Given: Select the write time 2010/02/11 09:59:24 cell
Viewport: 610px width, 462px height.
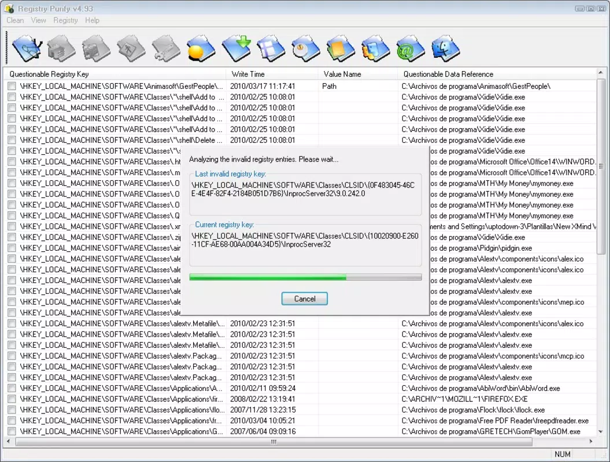Looking at the screenshot, I should pos(263,388).
